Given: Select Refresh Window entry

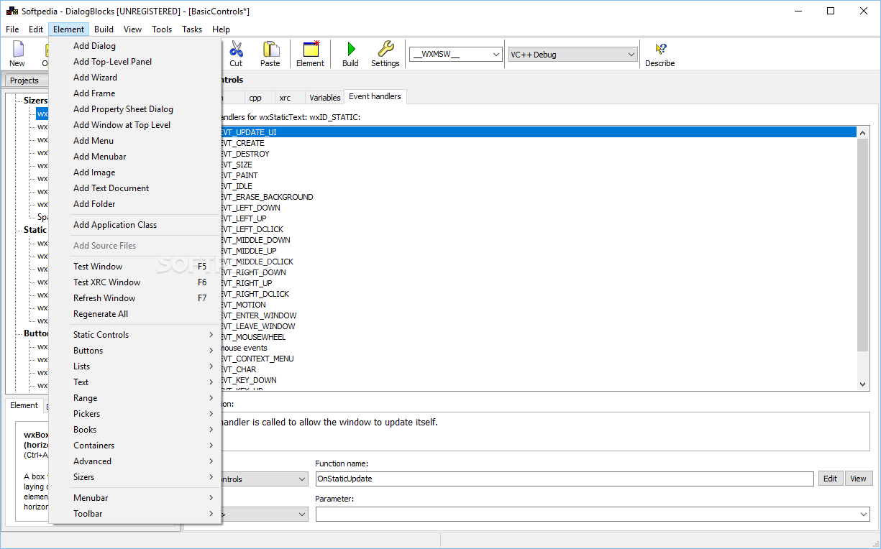Looking at the screenshot, I should pos(135,298).
